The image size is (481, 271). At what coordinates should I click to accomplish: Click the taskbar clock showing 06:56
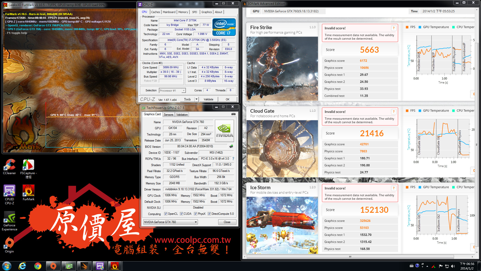tap(467, 266)
